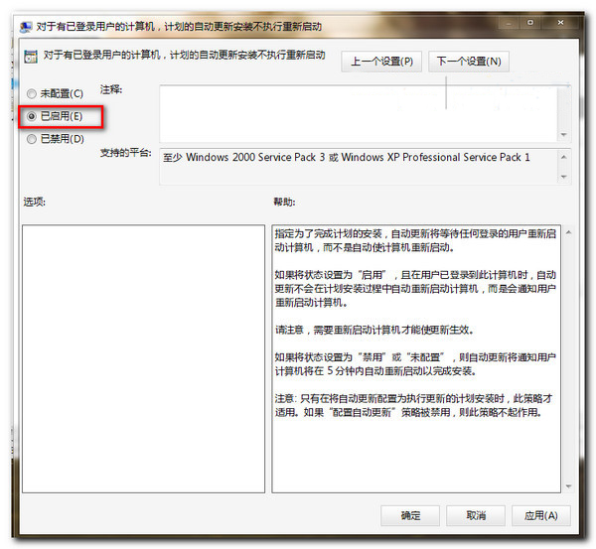Cancel changes with the 取消 button
This screenshot has height=549, width=596.
pyautogui.click(x=475, y=515)
